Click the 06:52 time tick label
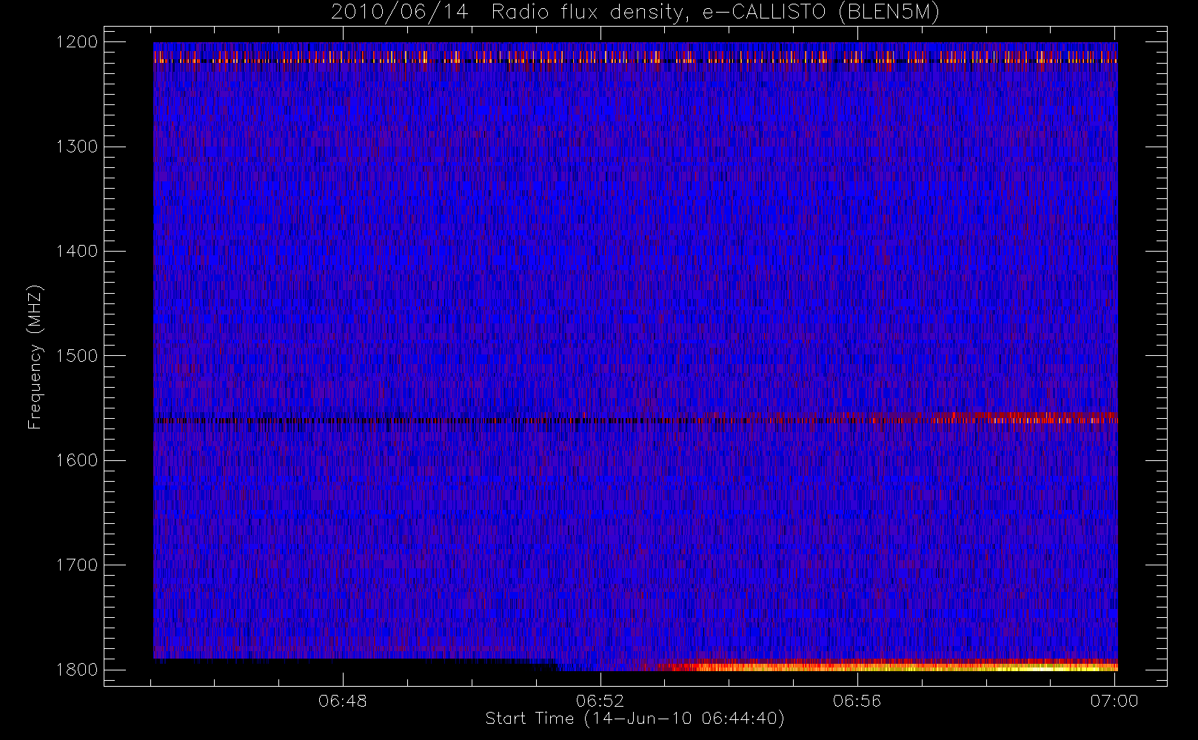This screenshot has height=740, width=1198. tap(600, 701)
